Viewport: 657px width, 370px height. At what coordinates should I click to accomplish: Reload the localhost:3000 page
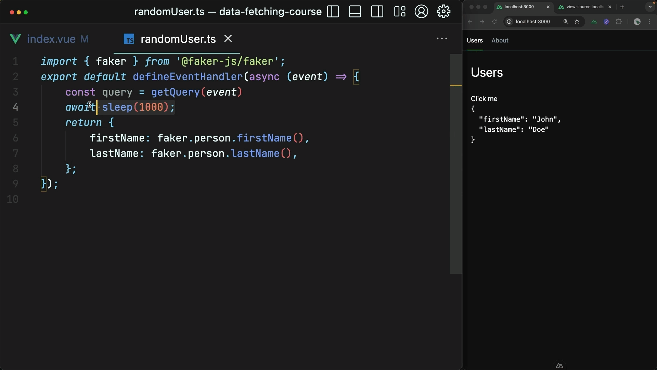[x=494, y=22]
